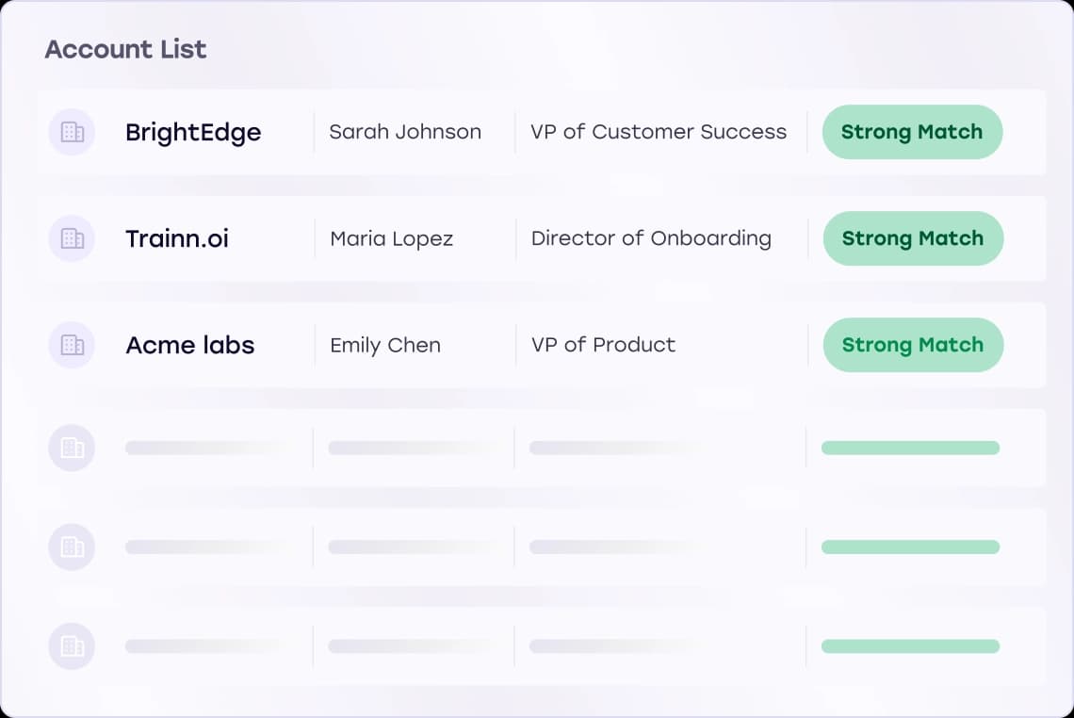Screen dimensions: 1074x718
Task: Click the green match bar in the fourth row
Action: [910, 448]
